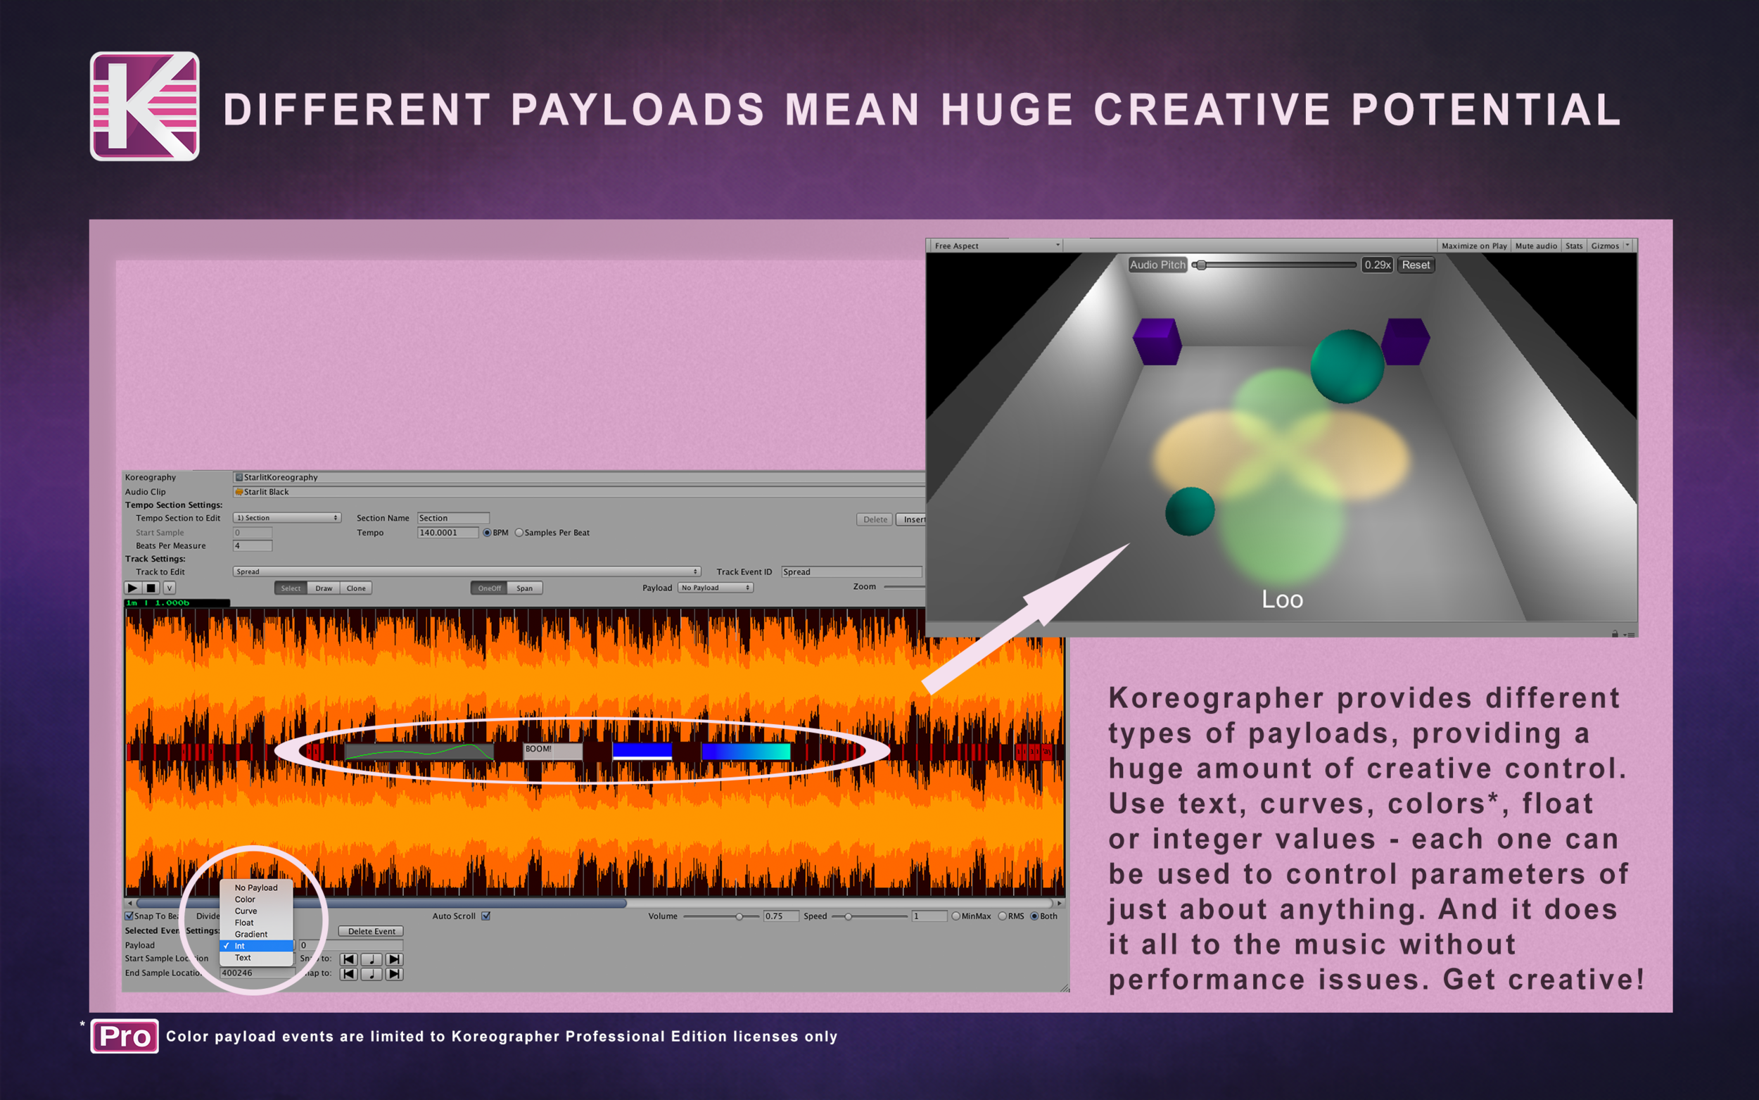Viewport: 1759px width, 1100px height.
Task: Select MinMax waveform display radio
Action: (x=955, y=916)
